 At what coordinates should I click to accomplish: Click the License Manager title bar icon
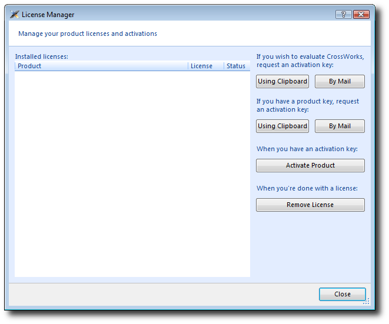coord(14,14)
